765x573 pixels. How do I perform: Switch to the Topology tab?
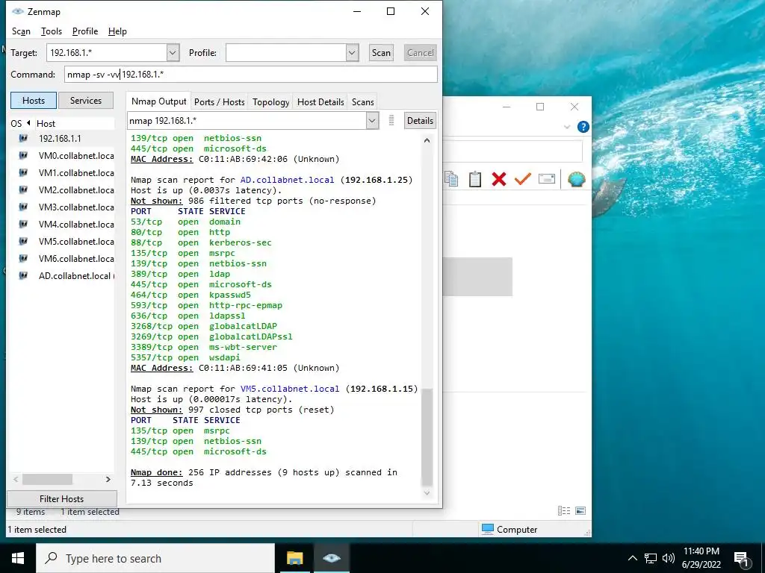pyautogui.click(x=270, y=101)
